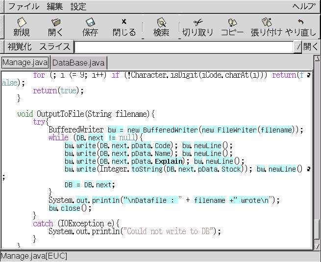Open search with the 検索 magnifier icon
The height and width of the screenshot is (262, 321).
pos(161,27)
